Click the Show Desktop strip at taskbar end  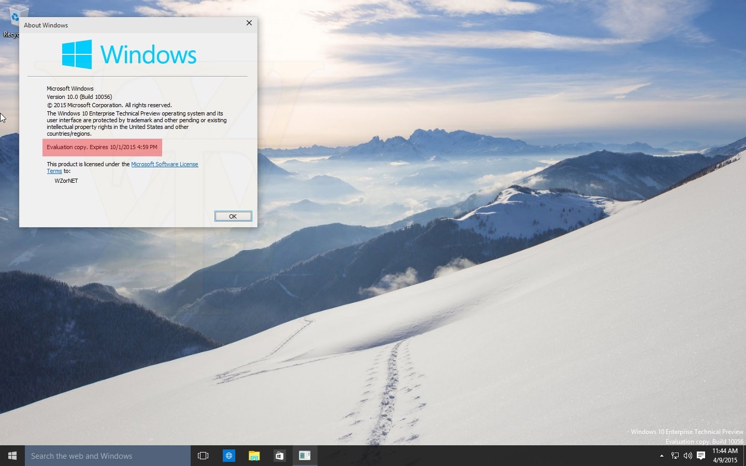744,456
